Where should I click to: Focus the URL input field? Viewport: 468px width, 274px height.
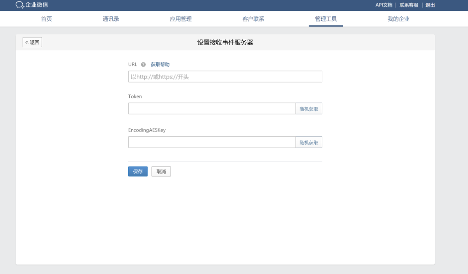[x=225, y=77]
